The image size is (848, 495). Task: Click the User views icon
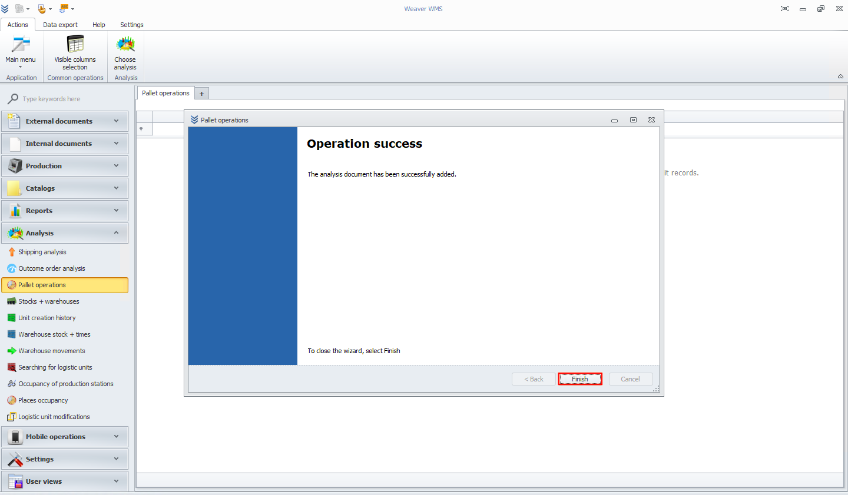pyautogui.click(x=15, y=481)
